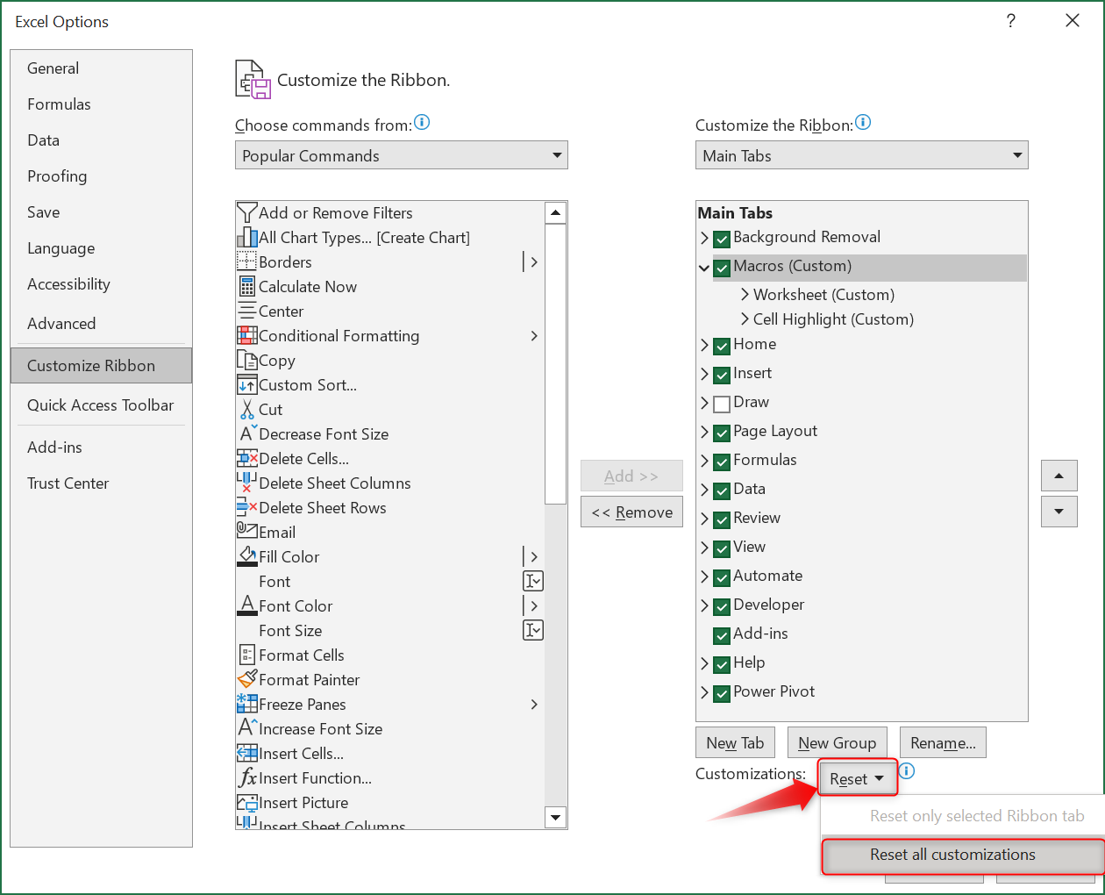Choose Reset all customizations

pyautogui.click(x=952, y=855)
